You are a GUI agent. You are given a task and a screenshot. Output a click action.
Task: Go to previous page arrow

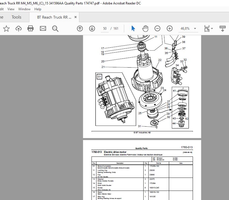(x=80, y=29)
